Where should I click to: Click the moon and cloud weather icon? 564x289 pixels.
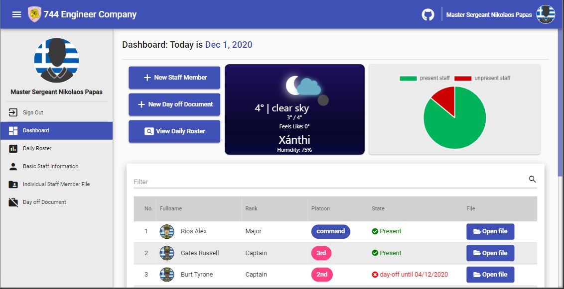coord(303,86)
